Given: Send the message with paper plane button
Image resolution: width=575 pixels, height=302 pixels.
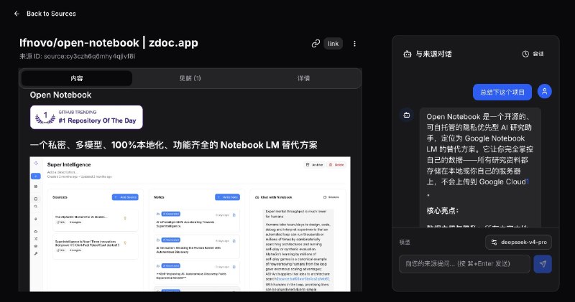Looking at the screenshot, I should (x=543, y=264).
